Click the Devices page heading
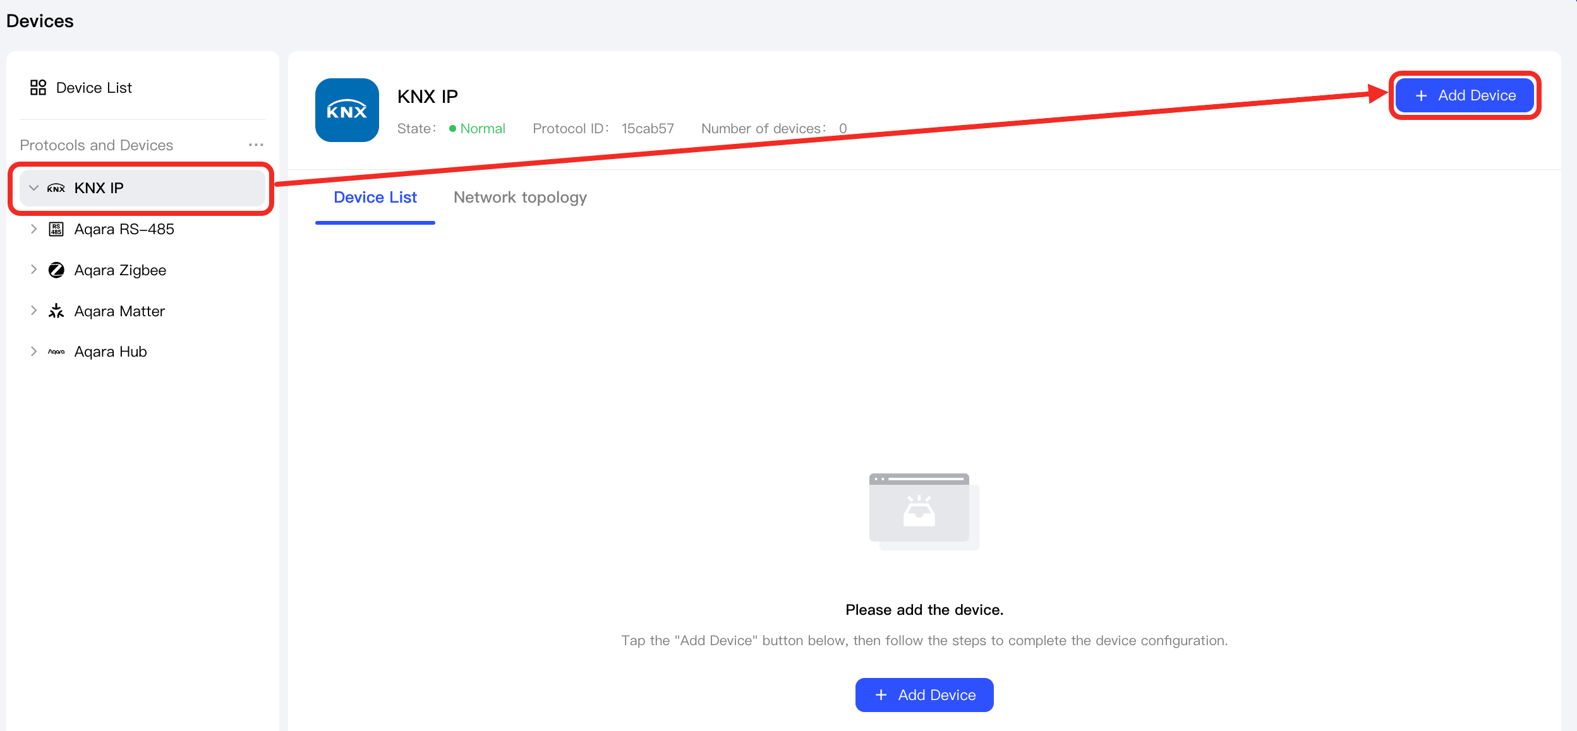 40,21
